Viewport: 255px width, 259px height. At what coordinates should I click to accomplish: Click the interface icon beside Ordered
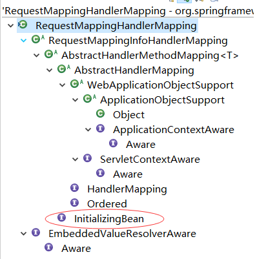pos(74,203)
